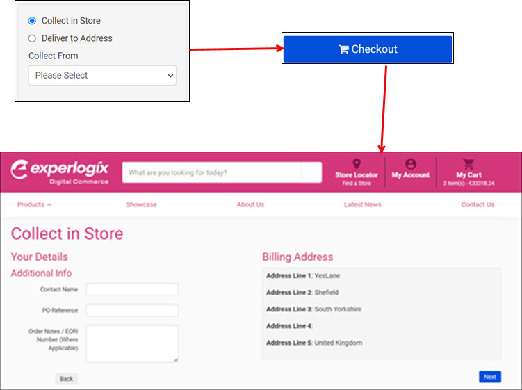This screenshot has height=390, width=522.
Task: Select the Collect in Store radio option
Action: click(32, 21)
